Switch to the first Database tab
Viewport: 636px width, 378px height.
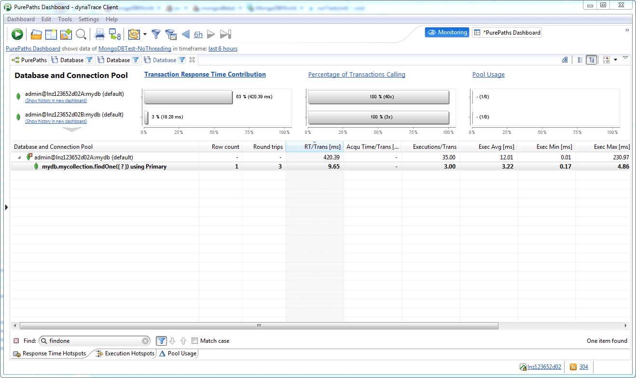(x=71, y=60)
